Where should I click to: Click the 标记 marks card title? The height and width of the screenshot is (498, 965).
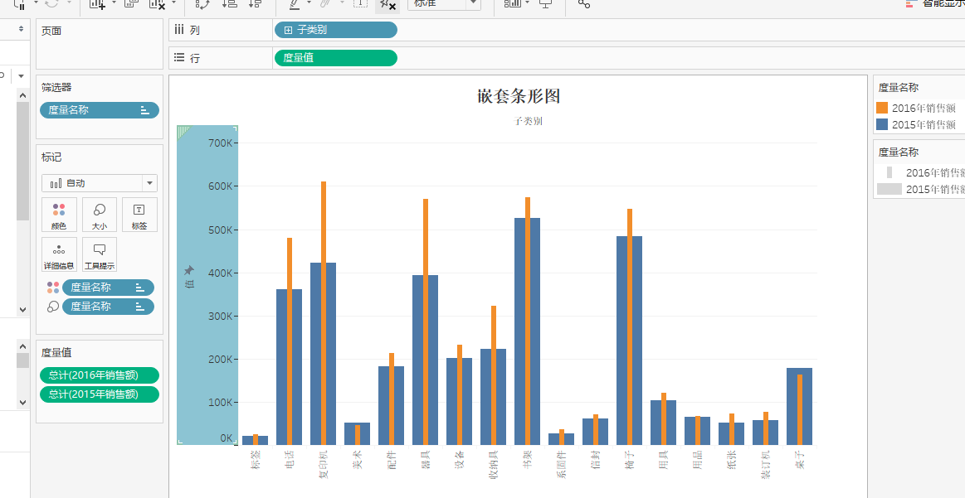[51, 157]
